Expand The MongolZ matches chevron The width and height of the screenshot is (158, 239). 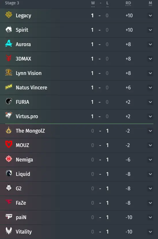(x=150, y=131)
